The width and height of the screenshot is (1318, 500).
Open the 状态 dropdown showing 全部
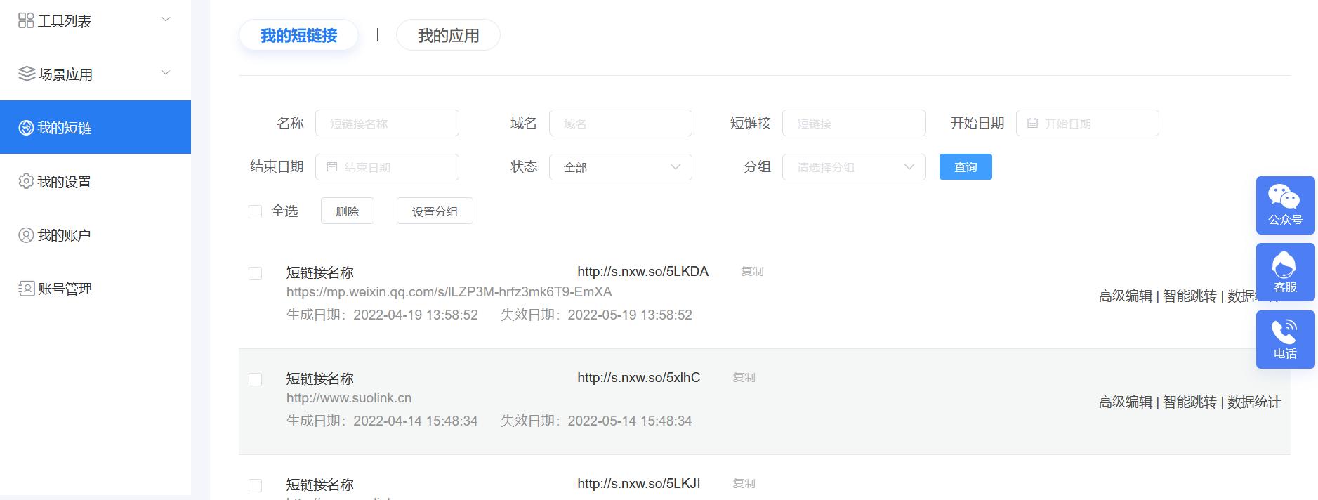tap(621, 167)
